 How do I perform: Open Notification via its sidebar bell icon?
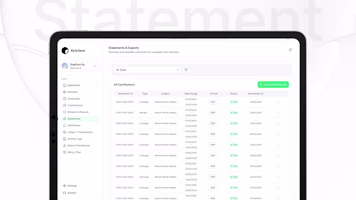[x=65, y=125]
